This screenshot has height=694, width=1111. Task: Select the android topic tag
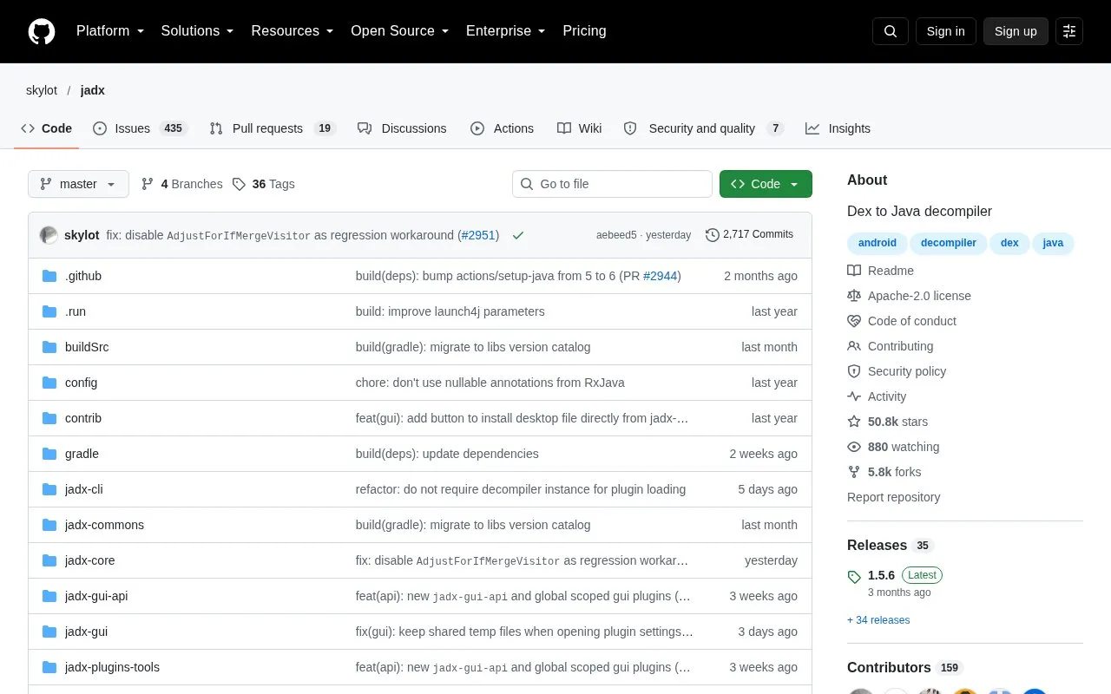[x=878, y=243]
